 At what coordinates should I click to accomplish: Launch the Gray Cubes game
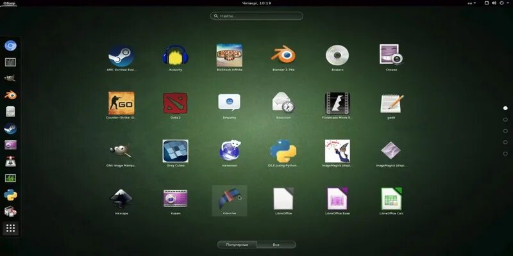click(x=175, y=151)
